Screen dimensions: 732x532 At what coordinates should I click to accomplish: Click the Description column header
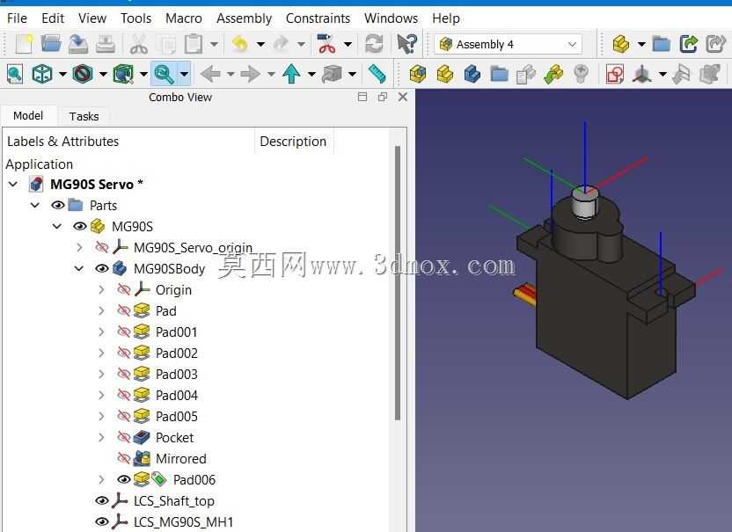[x=293, y=142]
